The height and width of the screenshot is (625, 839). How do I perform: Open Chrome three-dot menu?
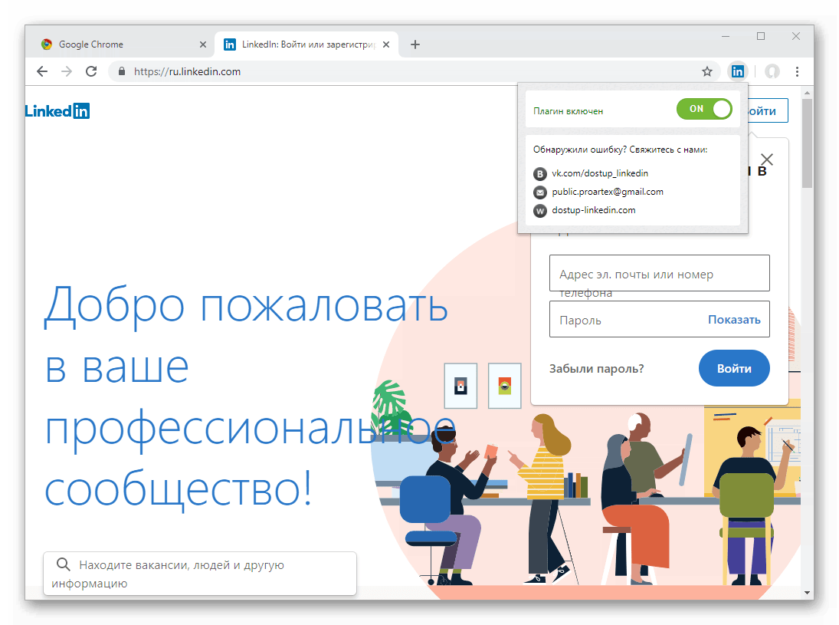(x=797, y=71)
